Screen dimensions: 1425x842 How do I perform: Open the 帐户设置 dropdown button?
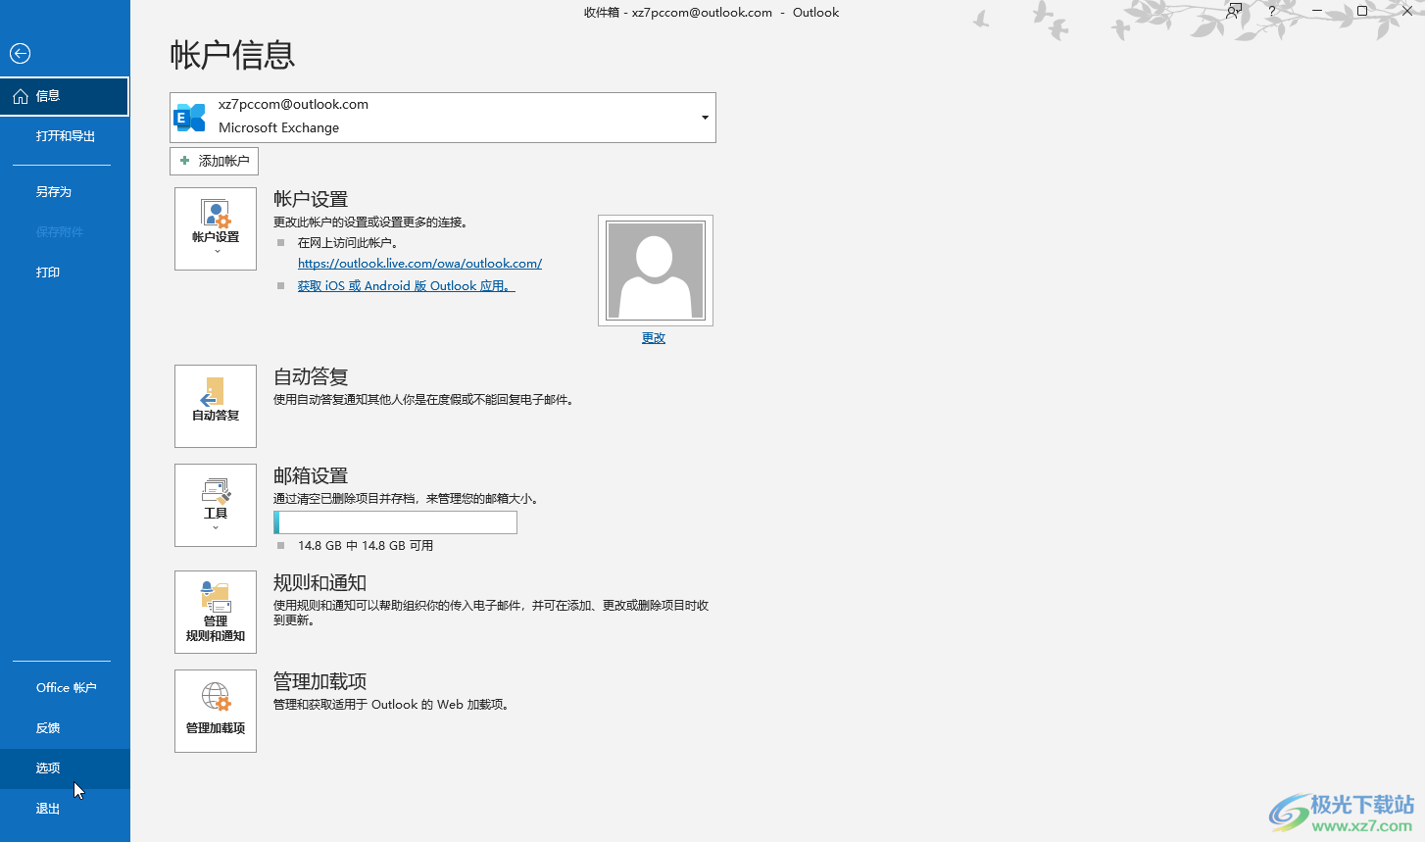click(216, 228)
